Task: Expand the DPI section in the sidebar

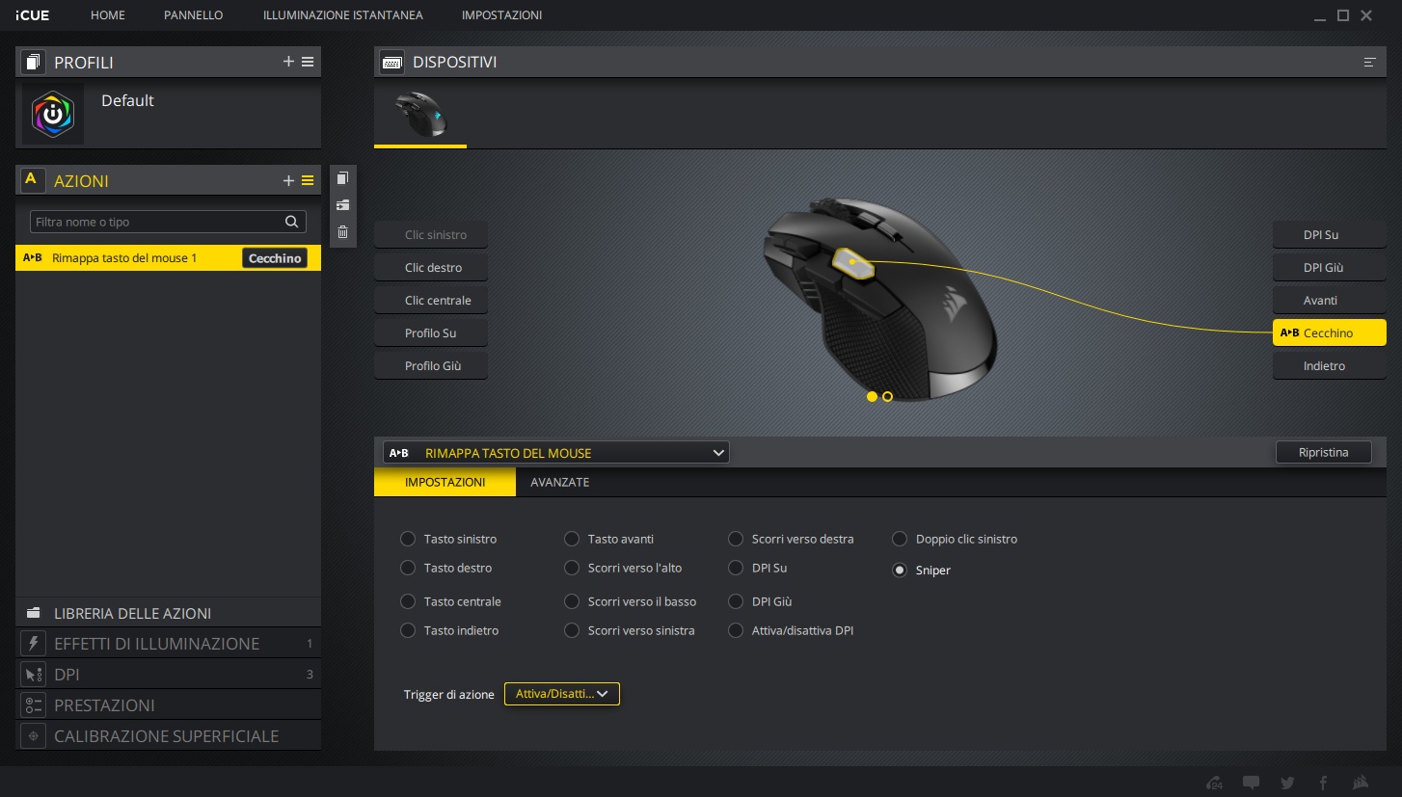Action: [x=168, y=675]
